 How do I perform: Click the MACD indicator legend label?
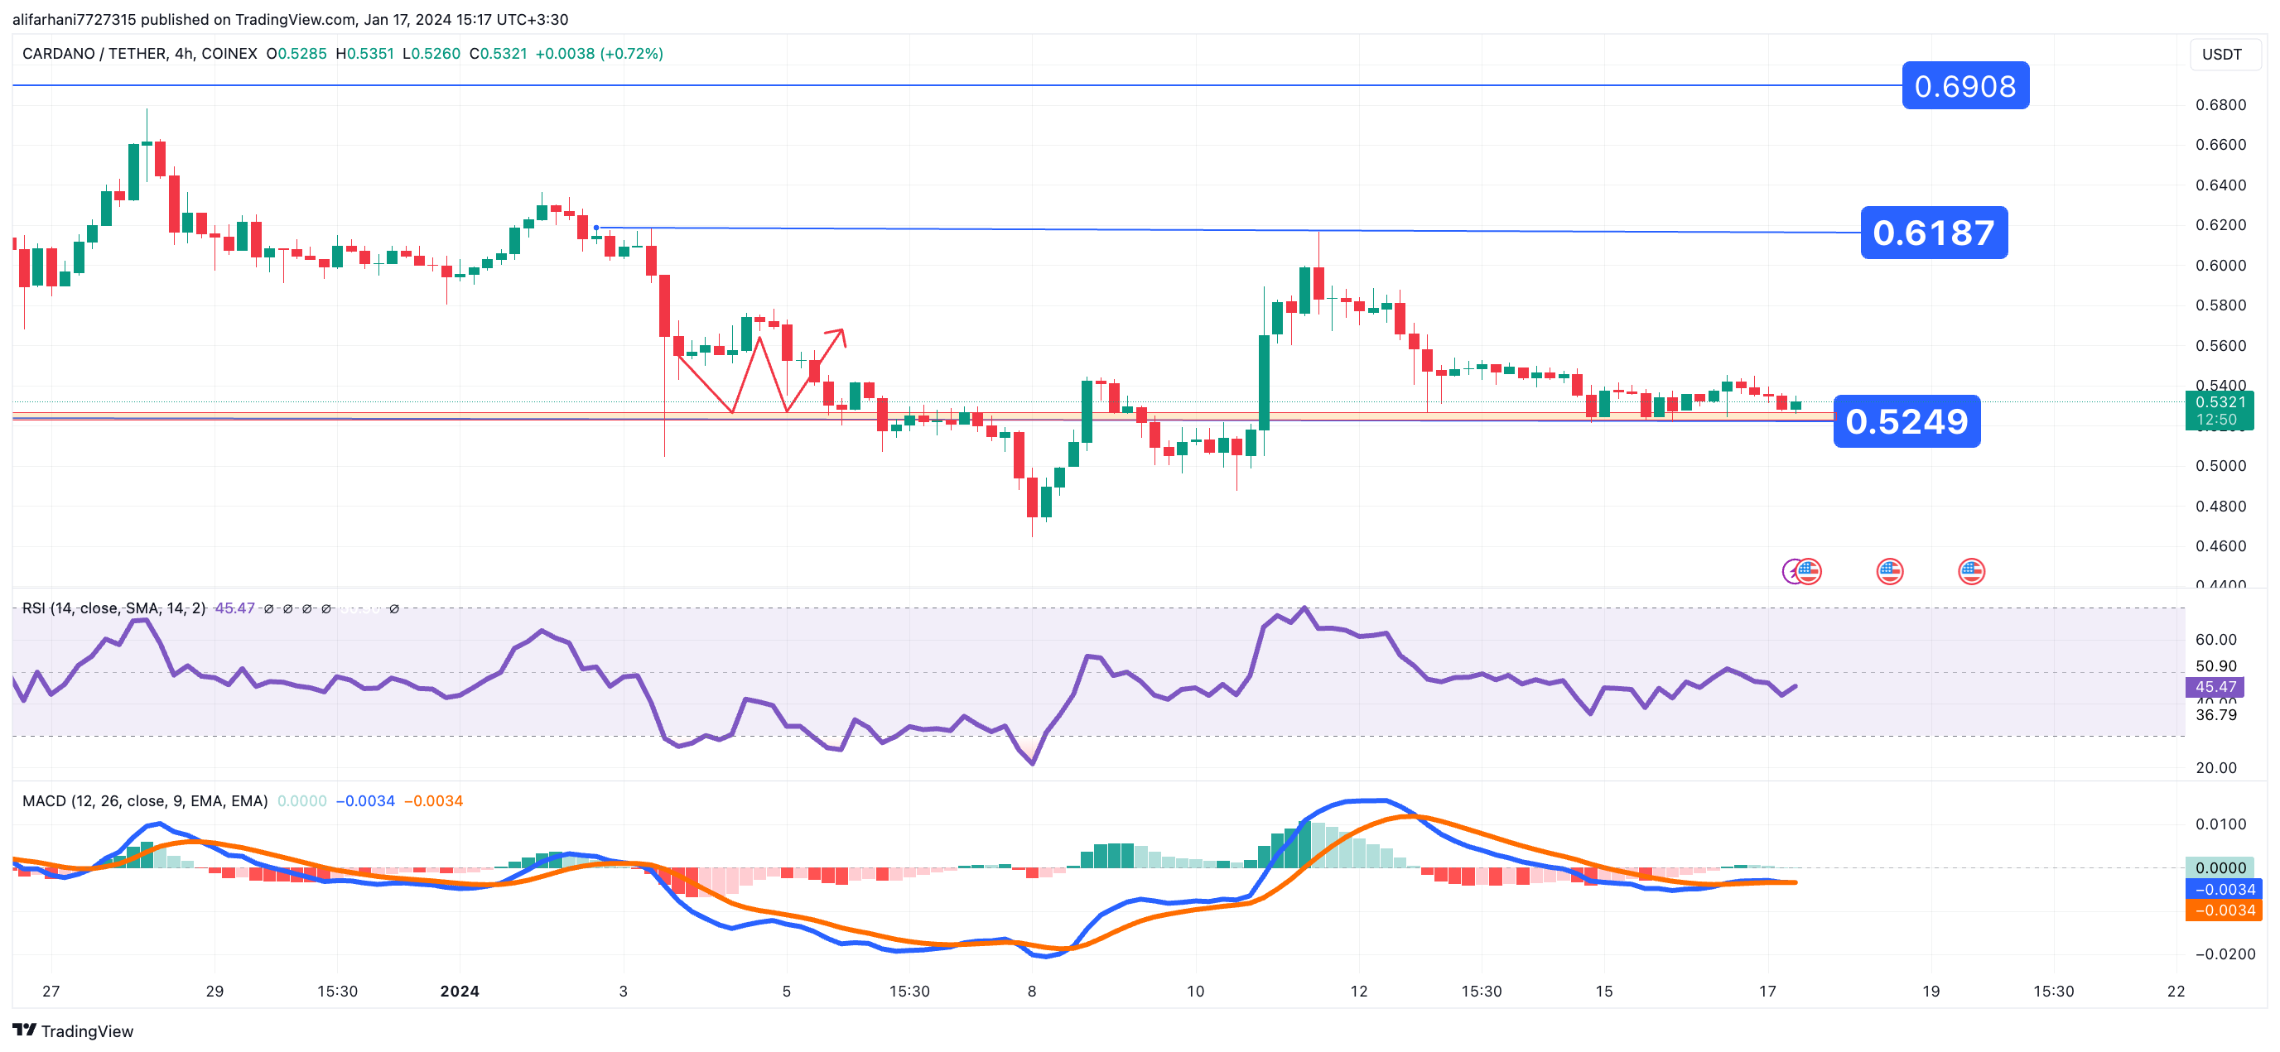tap(144, 800)
